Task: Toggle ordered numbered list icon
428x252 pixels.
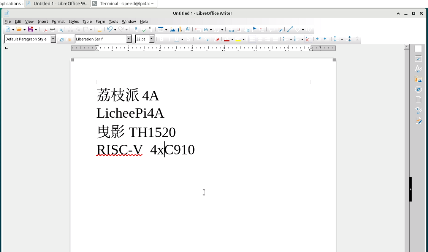Action: (x=296, y=39)
